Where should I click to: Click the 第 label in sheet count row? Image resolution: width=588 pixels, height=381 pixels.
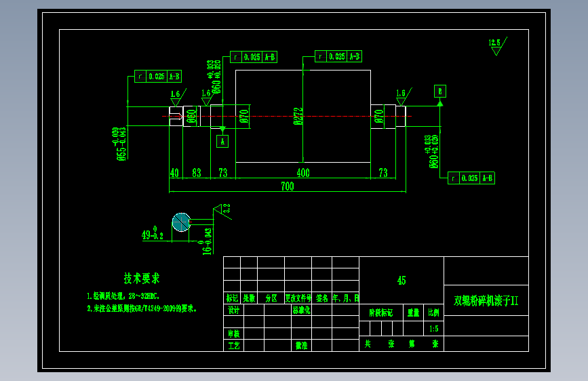tap(412, 344)
